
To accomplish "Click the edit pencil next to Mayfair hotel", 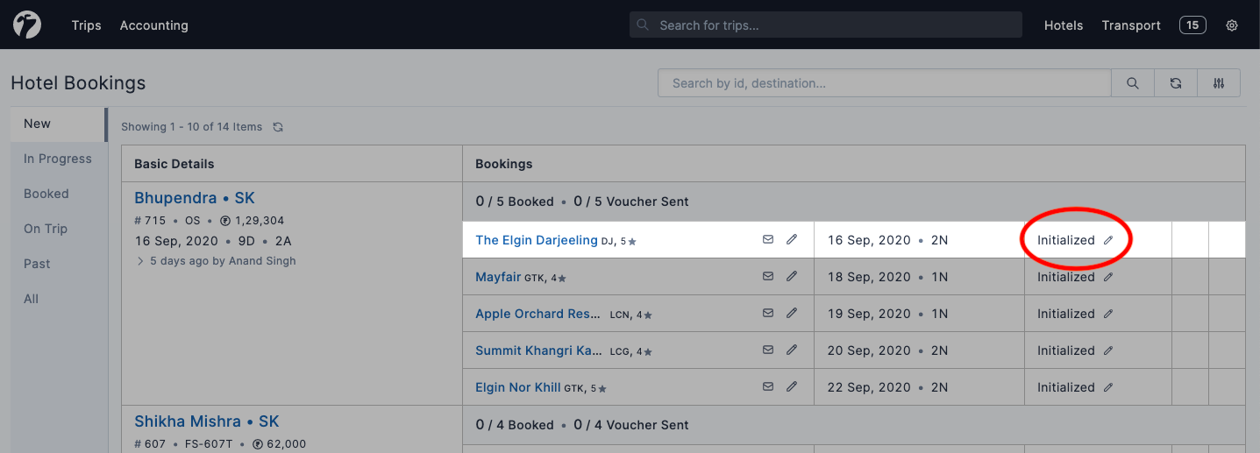I will [x=792, y=276].
